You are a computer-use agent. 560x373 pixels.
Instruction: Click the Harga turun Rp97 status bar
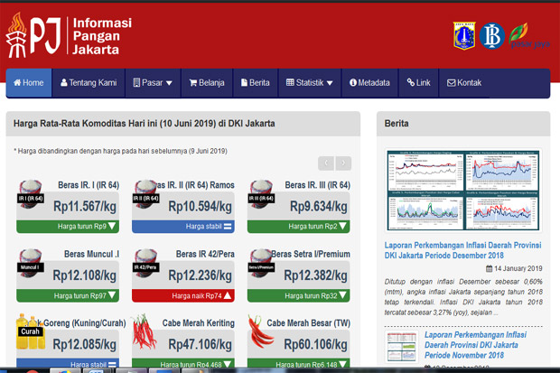click(68, 296)
